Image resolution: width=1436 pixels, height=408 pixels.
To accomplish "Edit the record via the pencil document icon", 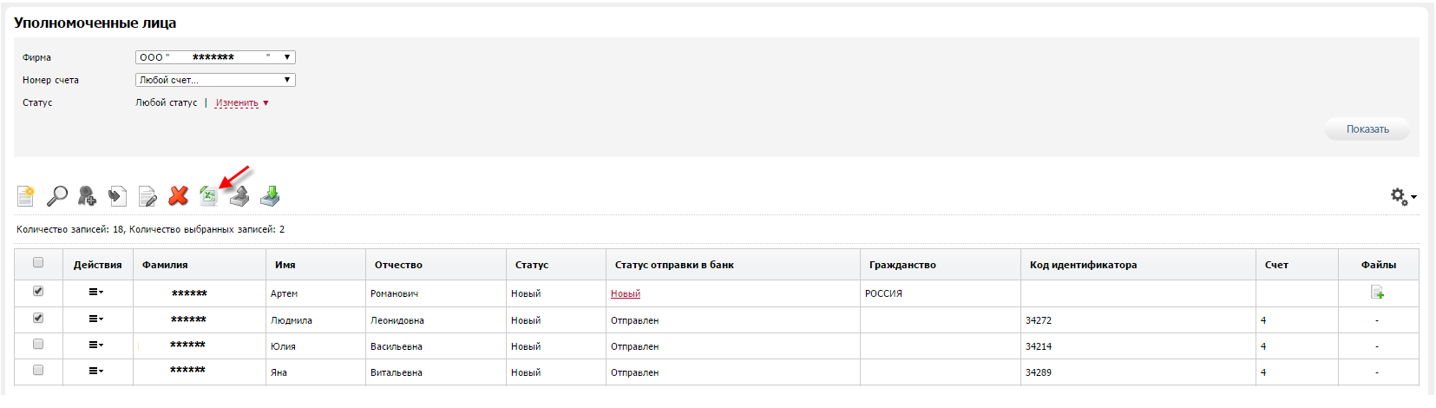I will tap(148, 196).
